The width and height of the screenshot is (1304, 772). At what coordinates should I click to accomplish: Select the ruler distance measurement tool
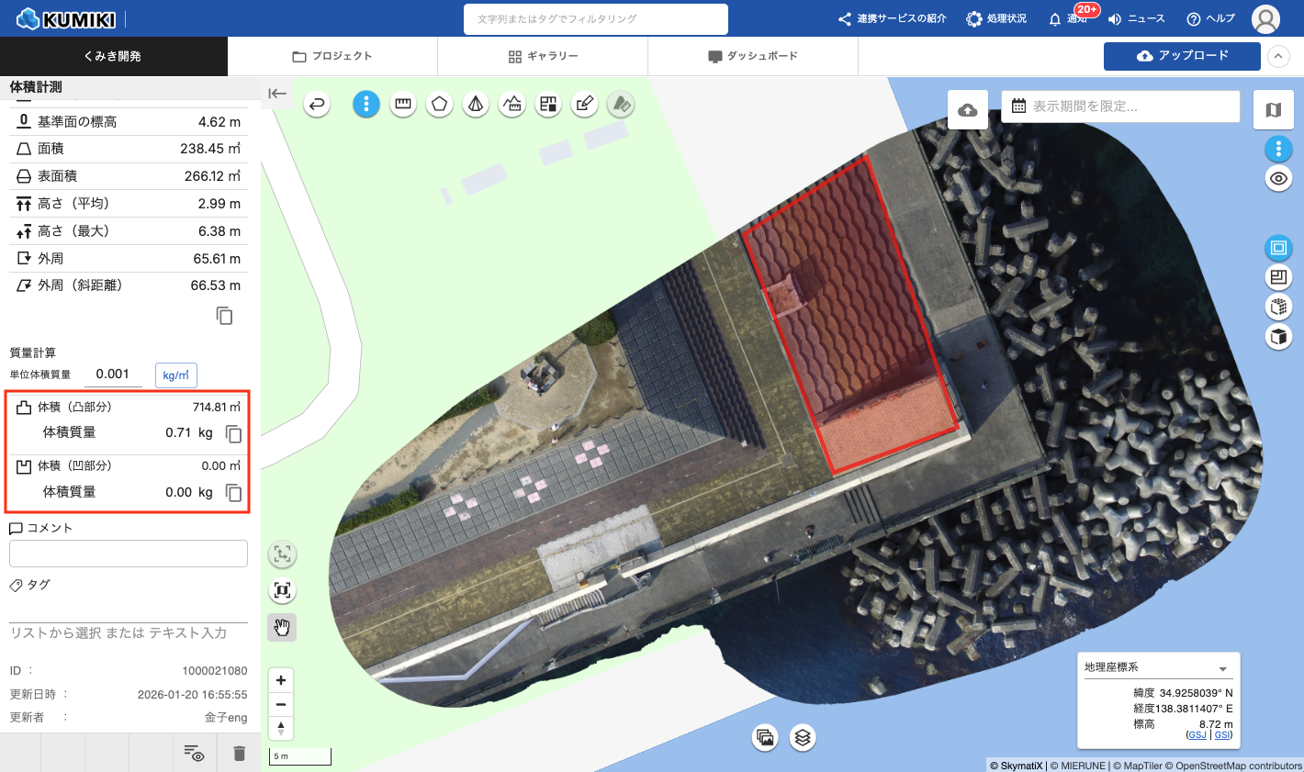[x=402, y=105]
